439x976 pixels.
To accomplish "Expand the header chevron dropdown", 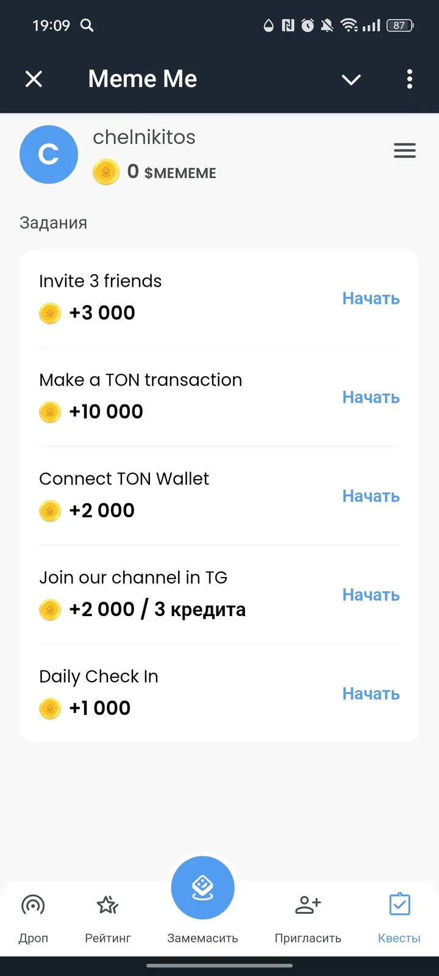I will click(351, 79).
